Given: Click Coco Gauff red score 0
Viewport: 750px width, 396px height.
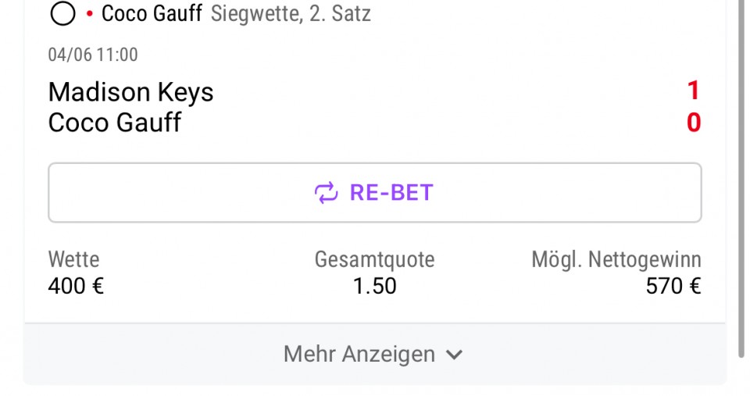Looking at the screenshot, I should (694, 123).
